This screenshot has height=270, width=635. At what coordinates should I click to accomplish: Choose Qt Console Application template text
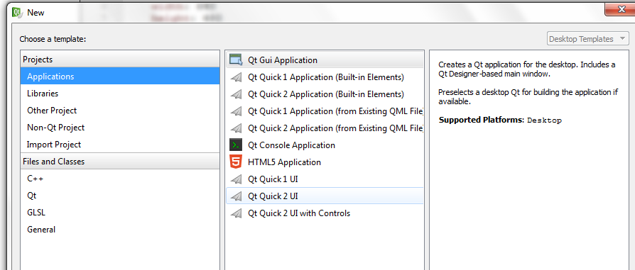pos(292,145)
